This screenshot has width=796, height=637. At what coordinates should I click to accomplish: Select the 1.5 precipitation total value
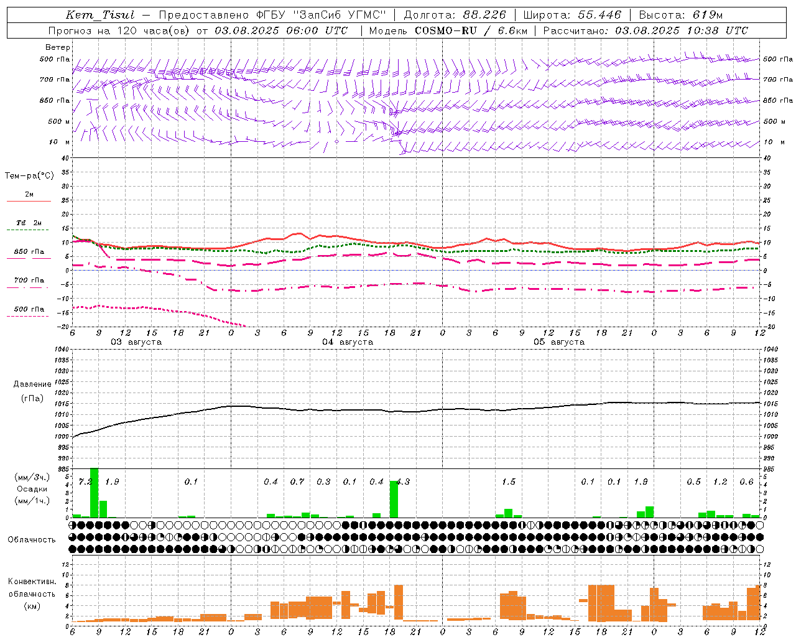[x=509, y=482]
